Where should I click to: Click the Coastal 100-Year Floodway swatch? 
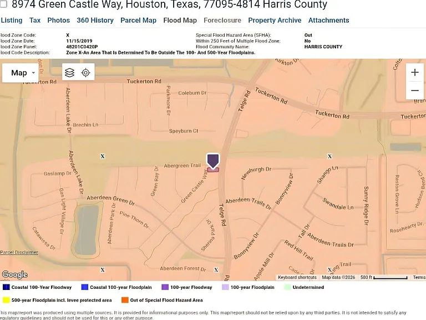tap(6, 287)
